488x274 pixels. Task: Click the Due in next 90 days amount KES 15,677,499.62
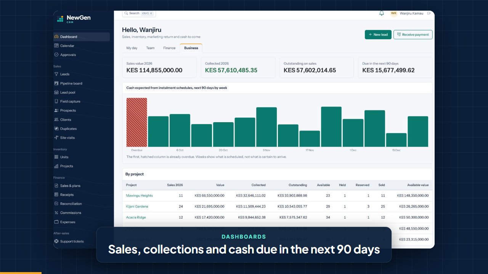coord(388,70)
